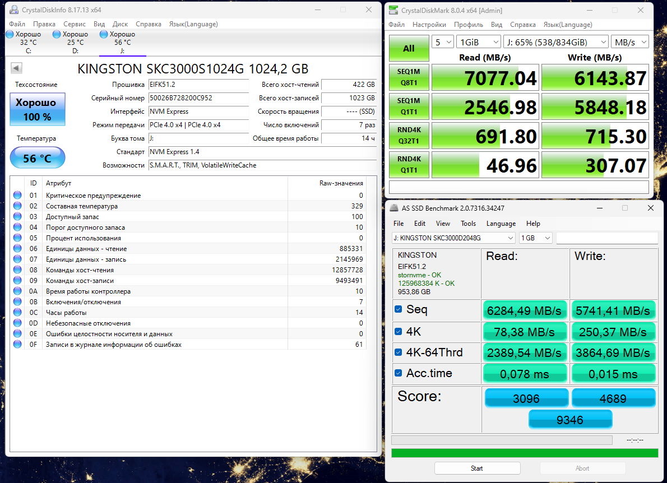
Task: Toggle the Acc.time test checkbox
Action: (x=398, y=373)
